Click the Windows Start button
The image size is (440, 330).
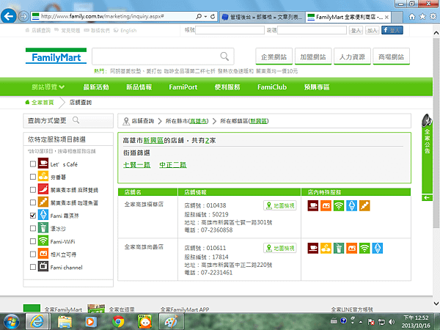[11, 322]
